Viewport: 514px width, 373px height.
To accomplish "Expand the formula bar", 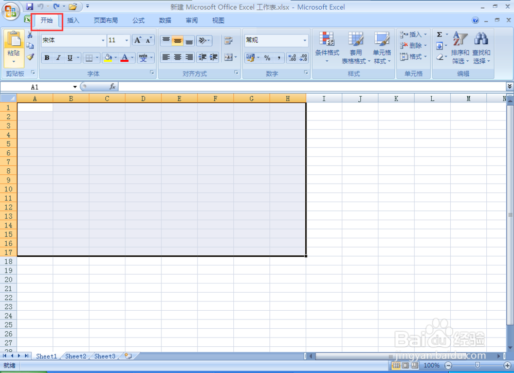I will [x=509, y=86].
